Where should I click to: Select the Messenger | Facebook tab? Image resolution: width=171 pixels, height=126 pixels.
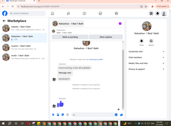(21, 1)
